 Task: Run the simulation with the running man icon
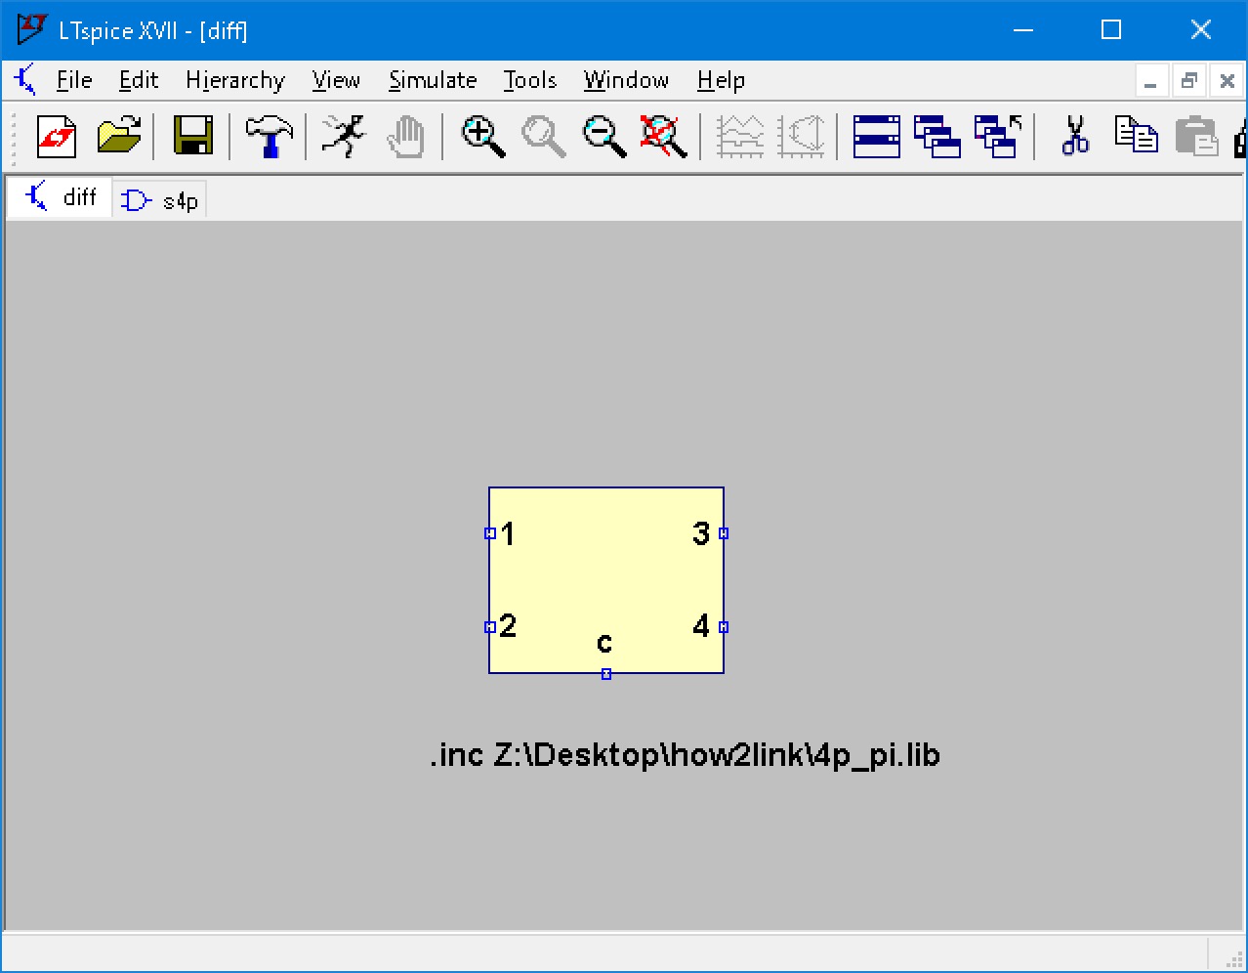343,136
